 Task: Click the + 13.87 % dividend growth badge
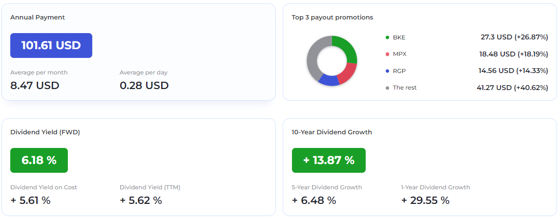(x=329, y=160)
